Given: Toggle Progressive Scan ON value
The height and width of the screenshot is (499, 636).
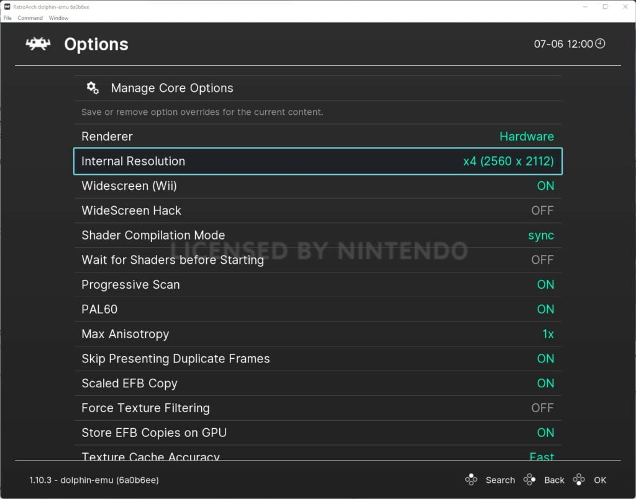Looking at the screenshot, I should tap(545, 284).
